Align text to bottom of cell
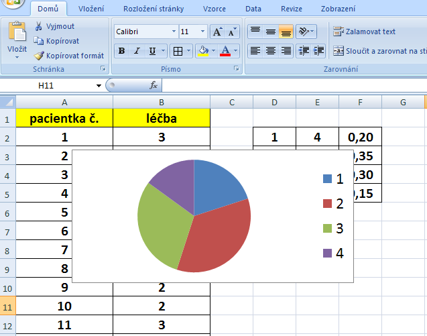Screen dimensions: 427x336 (x=286, y=32)
